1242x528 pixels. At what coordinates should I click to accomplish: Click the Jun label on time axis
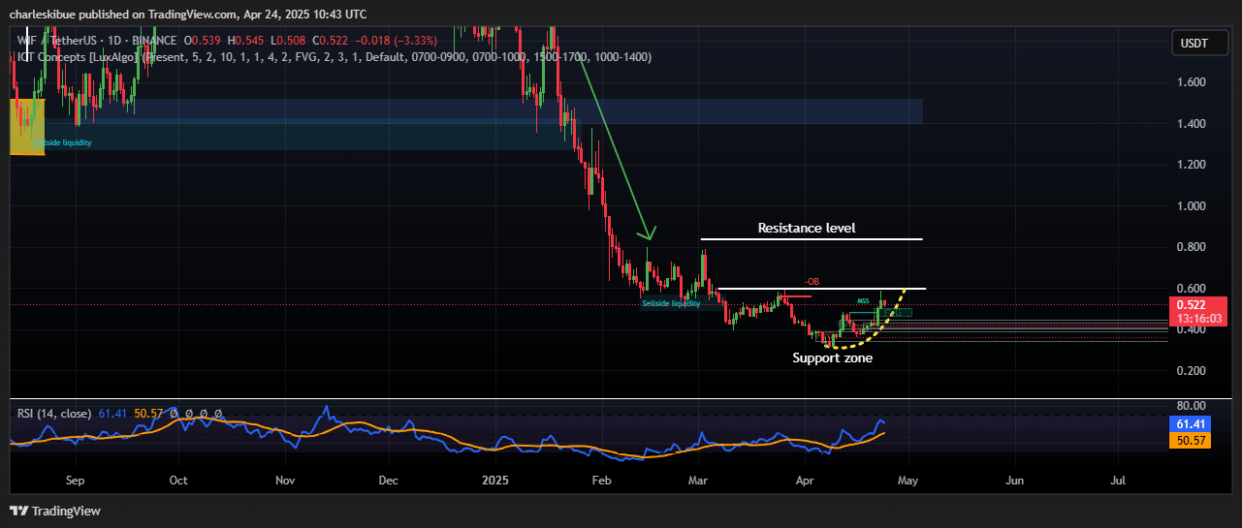[1014, 480]
